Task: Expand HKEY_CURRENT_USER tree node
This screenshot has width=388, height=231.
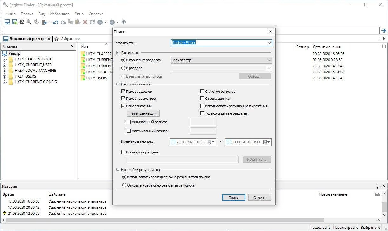Action: click(x=5, y=65)
